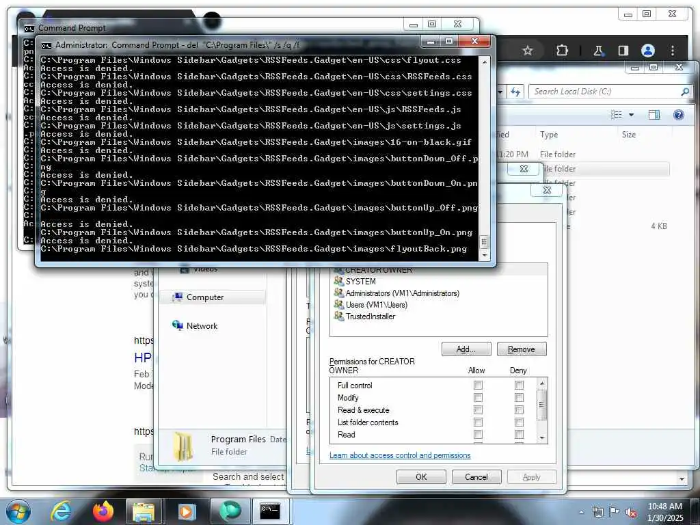Launch Internet Explorer from taskbar
Image resolution: width=700 pixels, height=525 pixels.
61,511
